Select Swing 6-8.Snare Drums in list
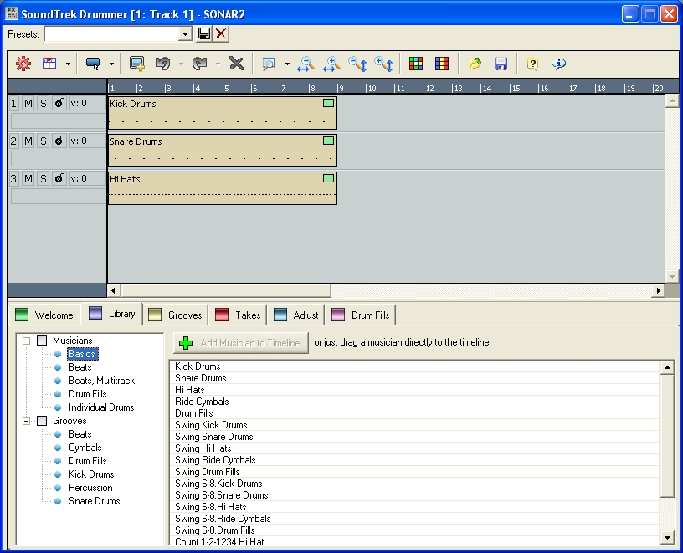The width and height of the screenshot is (683, 553). [x=414, y=495]
